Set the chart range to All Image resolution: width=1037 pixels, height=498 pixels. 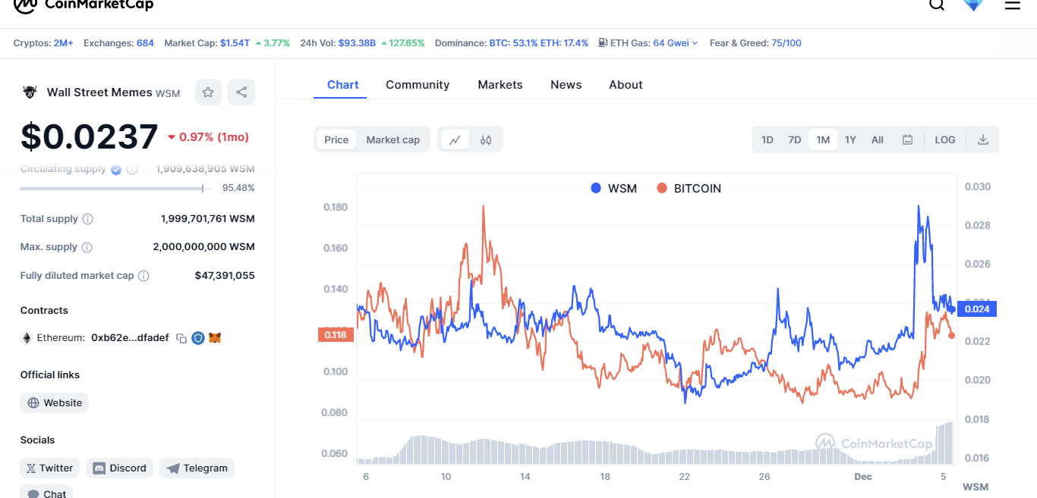[878, 139]
